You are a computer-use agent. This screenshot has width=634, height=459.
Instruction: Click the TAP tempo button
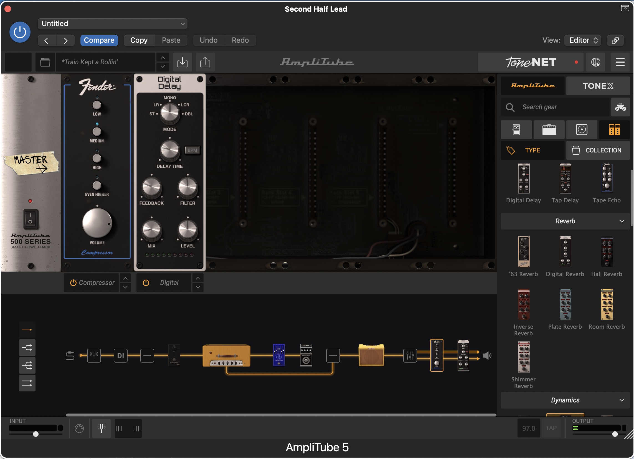click(551, 428)
